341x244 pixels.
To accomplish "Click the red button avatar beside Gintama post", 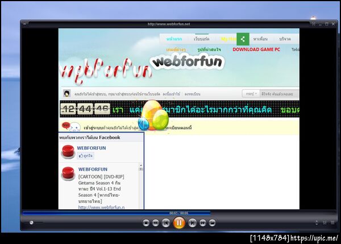I will click(68, 173).
